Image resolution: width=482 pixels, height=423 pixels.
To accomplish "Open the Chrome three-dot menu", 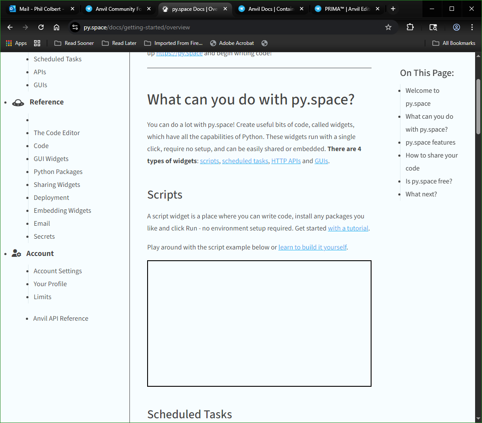I will coord(472,27).
